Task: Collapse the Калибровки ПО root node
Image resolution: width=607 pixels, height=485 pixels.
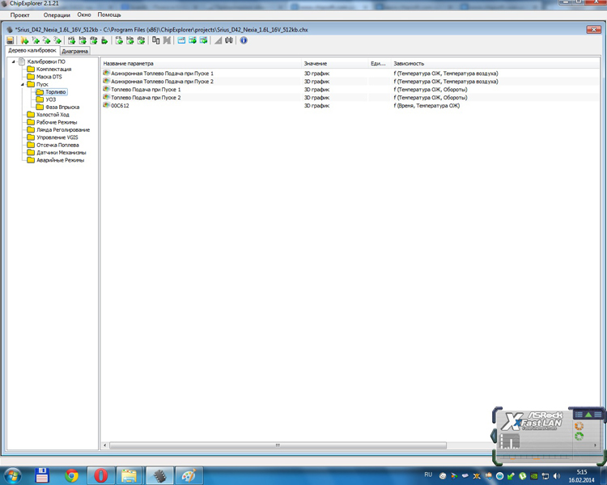Action: tap(13, 61)
